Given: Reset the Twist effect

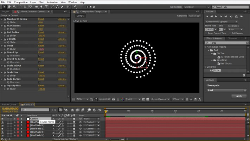Looking at the screenshot, I should (x=41, y=45).
